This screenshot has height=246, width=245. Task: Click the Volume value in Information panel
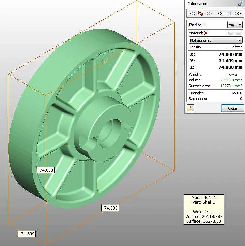click(231, 80)
